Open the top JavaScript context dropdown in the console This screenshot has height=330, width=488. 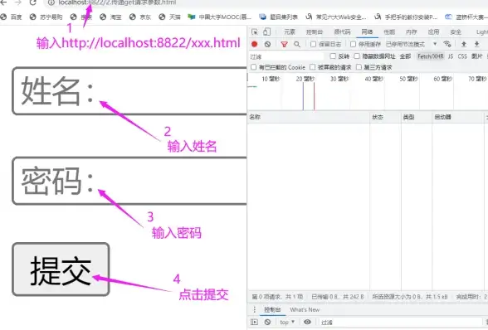tap(287, 323)
